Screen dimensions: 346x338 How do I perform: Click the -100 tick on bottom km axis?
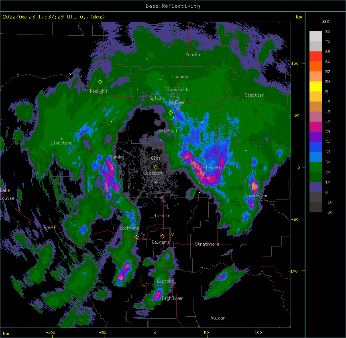click(50, 332)
